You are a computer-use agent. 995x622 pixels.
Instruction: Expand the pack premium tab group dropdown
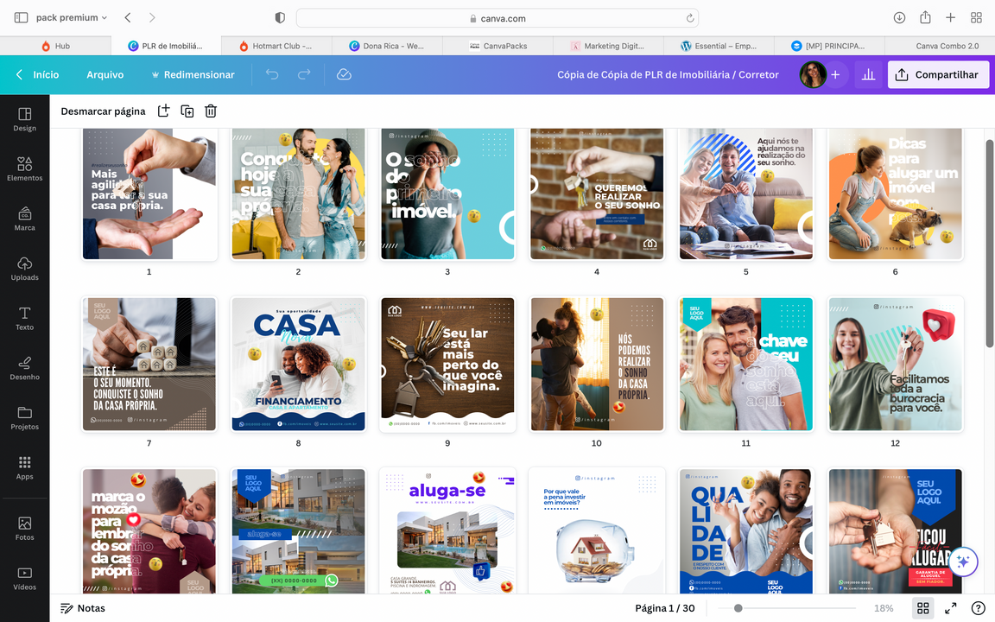point(72,17)
